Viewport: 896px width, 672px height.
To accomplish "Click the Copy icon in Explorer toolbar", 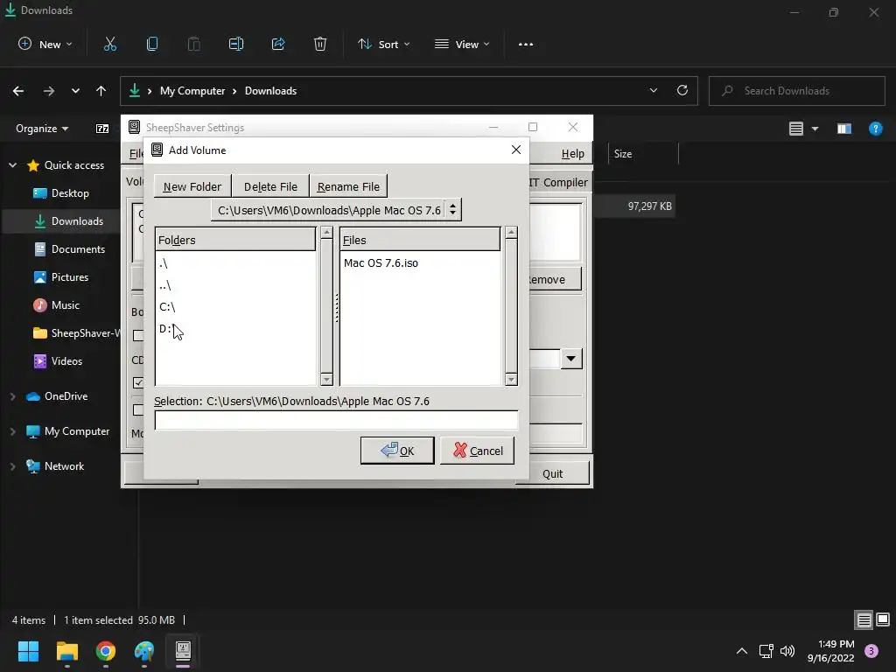I will pos(152,44).
